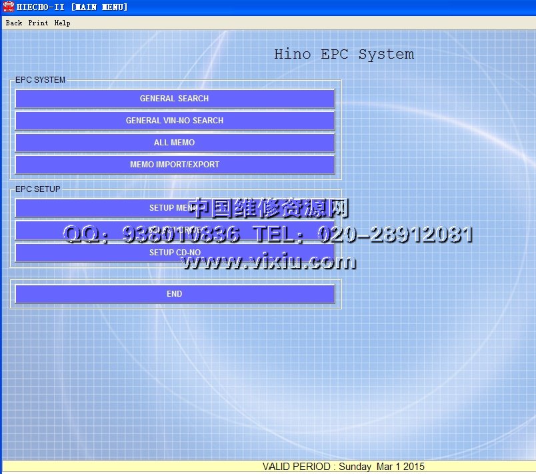
Task: Open GENERAL VIN-NO SEARCH
Action: [174, 121]
